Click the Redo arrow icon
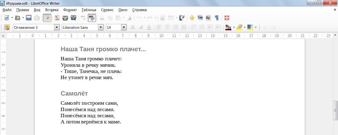 click(150, 18)
